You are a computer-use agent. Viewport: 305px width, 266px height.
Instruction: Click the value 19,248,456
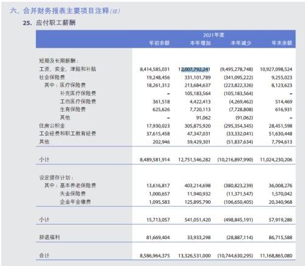(158, 77)
